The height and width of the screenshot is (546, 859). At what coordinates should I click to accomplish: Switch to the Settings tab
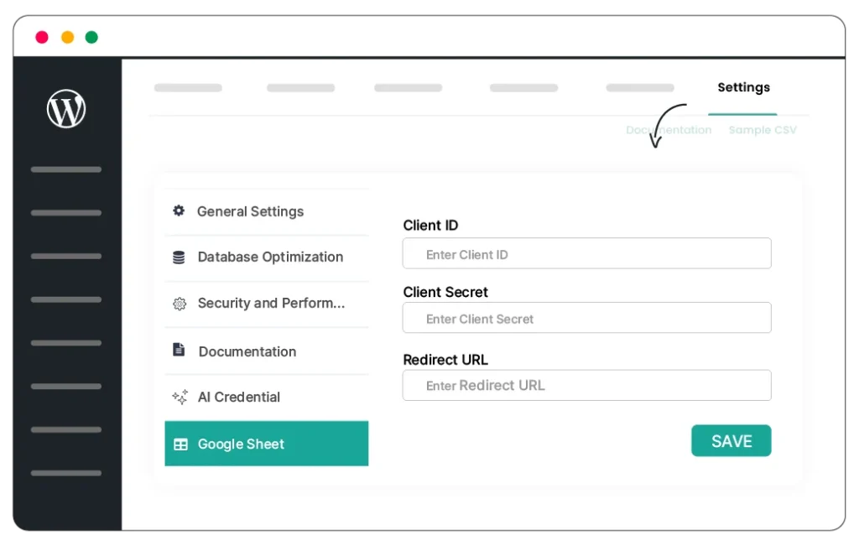(x=743, y=87)
